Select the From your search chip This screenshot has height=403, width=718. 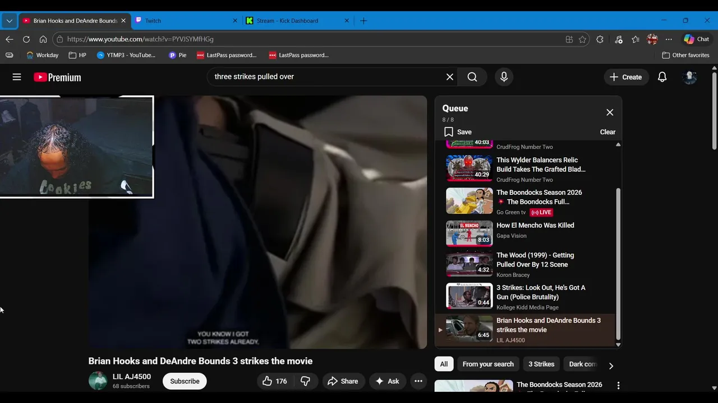[x=488, y=364]
